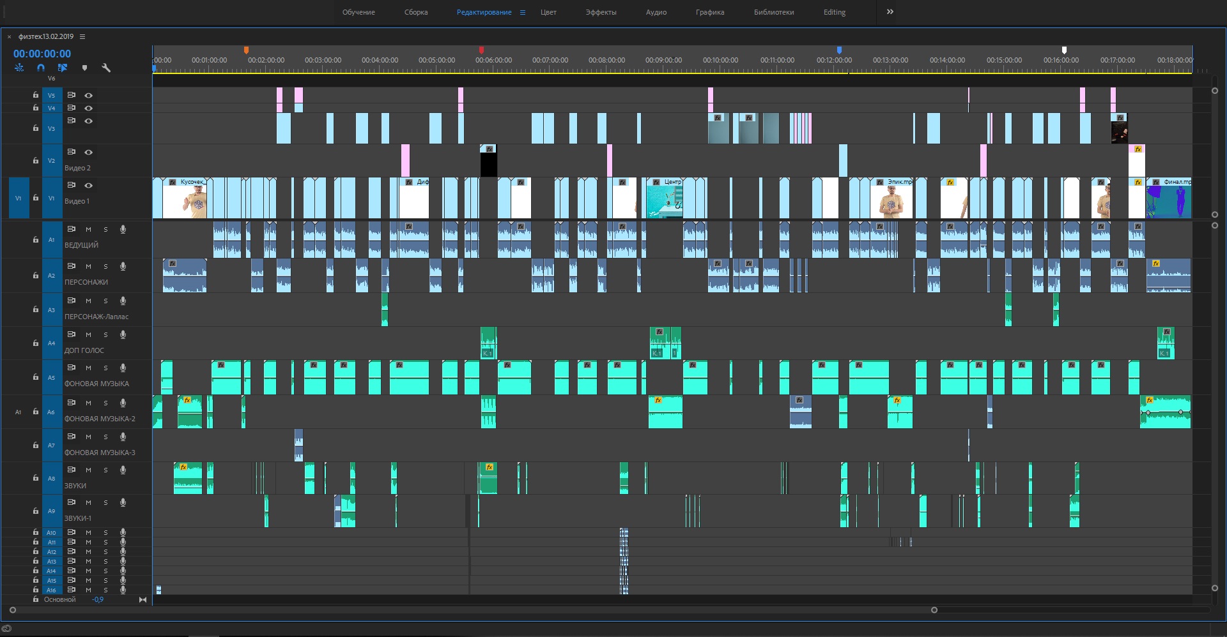Screen dimensions: 1227x637
Task: Toggle sync lock on A9 ЗВУКИ-1 track
Action: tap(72, 502)
